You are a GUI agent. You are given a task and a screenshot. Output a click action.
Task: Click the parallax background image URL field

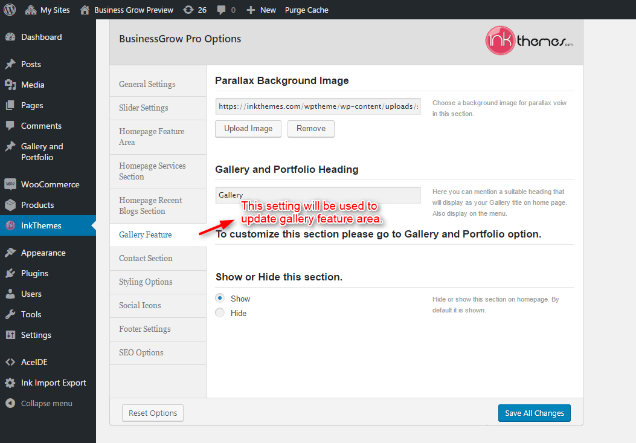coord(318,106)
